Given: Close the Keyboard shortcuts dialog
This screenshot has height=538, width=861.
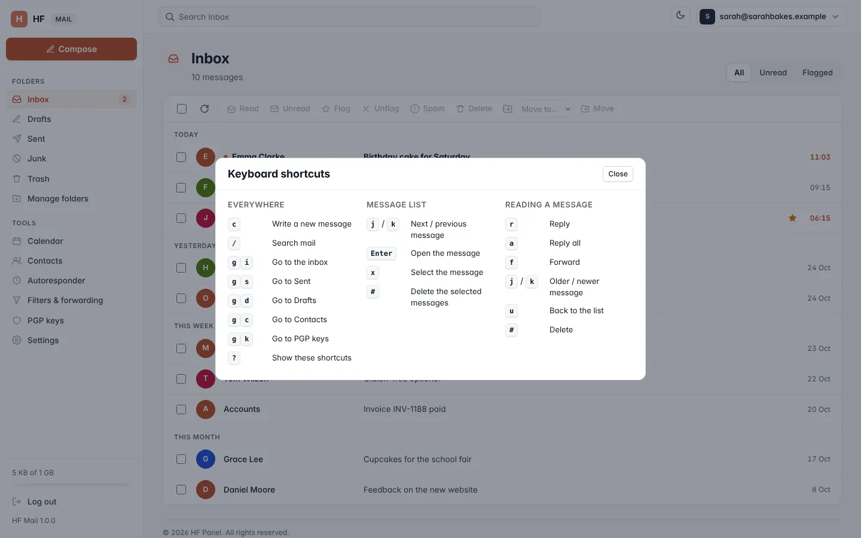Looking at the screenshot, I should [618, 174].
